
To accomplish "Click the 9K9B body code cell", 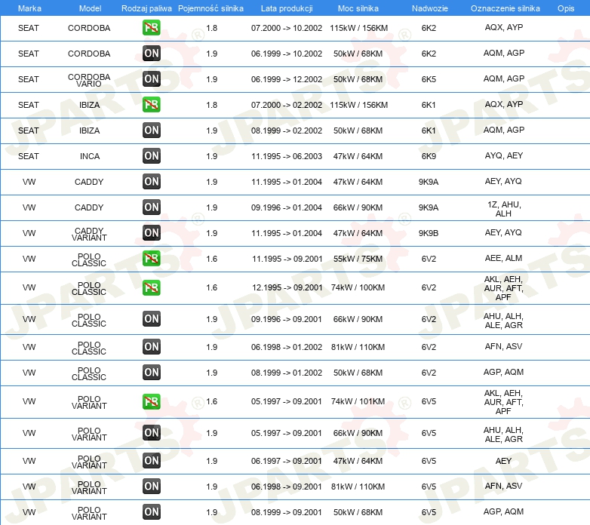I will point(429,233).
